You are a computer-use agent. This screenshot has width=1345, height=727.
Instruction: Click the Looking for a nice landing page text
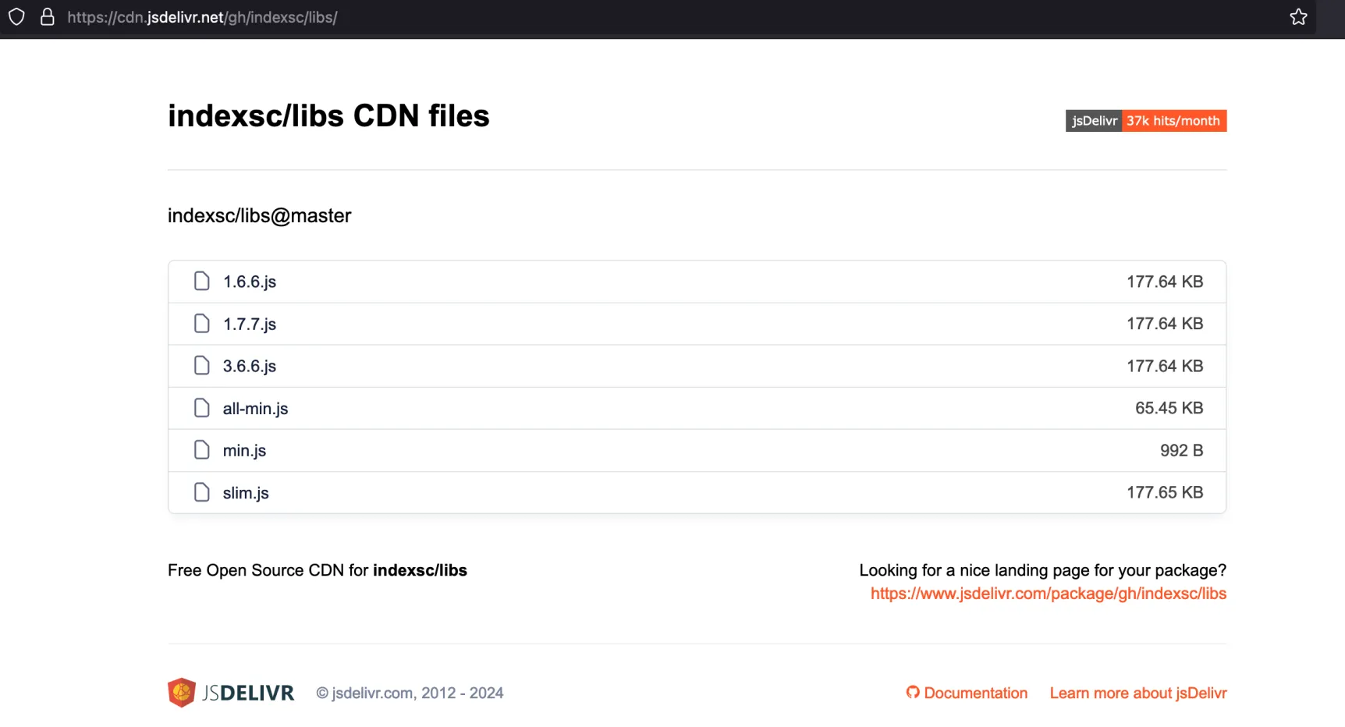pyautogui.click(x=1043, y=570)
